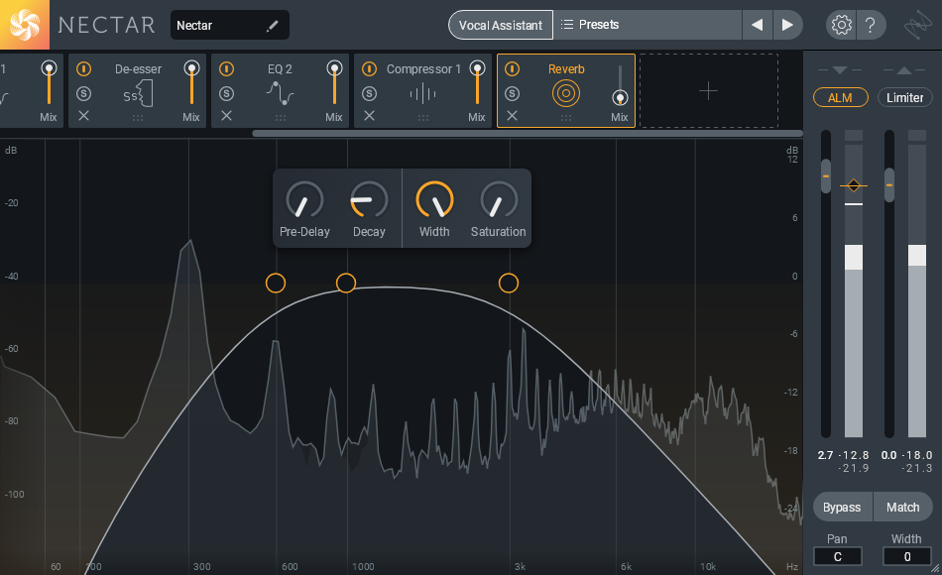942x575 pixels.
Task: Select the reverb EQ node near 1000 Hz
Action: pos(346,283)
